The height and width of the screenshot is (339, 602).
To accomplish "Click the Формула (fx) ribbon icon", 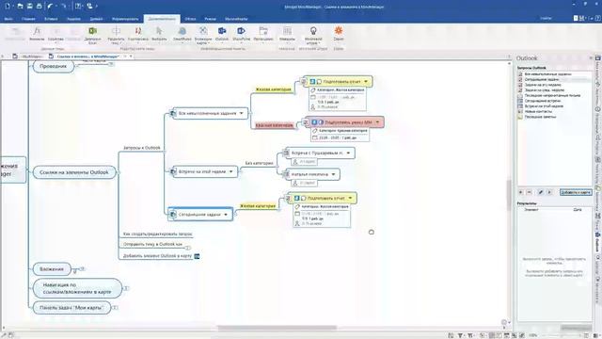I will click(37, 31).
